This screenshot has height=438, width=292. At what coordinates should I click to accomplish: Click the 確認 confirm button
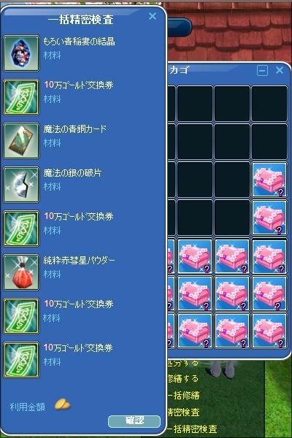coord(134,421)
